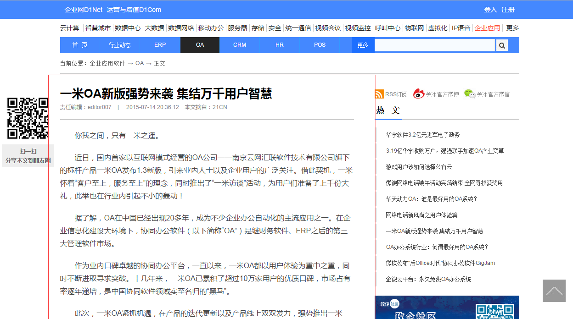Viewport: 573px width, 319px height.
Task: Click 注册 in the header
Action: 508,10
